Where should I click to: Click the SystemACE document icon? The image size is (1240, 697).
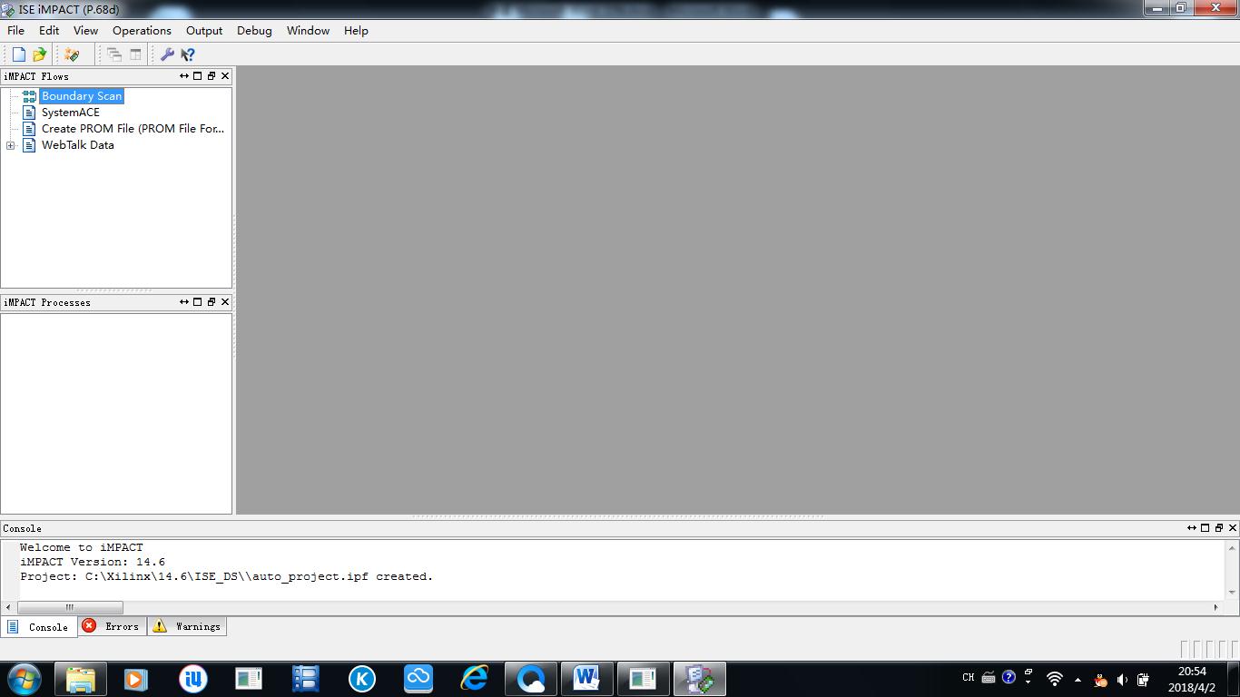point(29,113)
